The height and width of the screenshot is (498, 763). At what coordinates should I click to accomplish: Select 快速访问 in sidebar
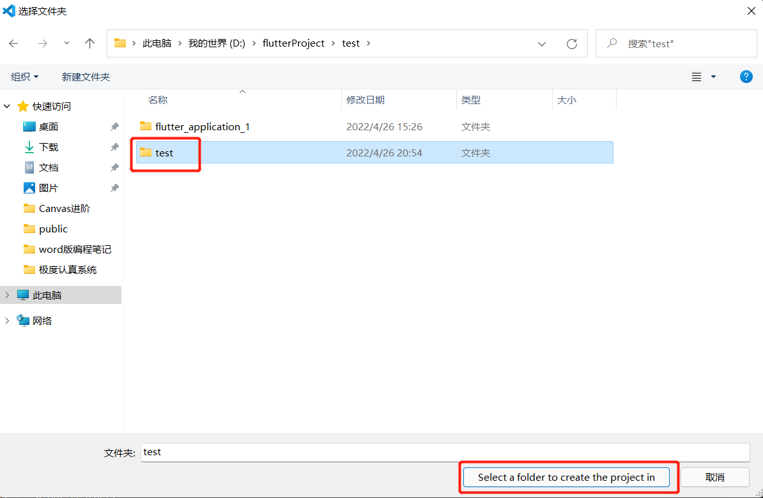pos(51,106)
